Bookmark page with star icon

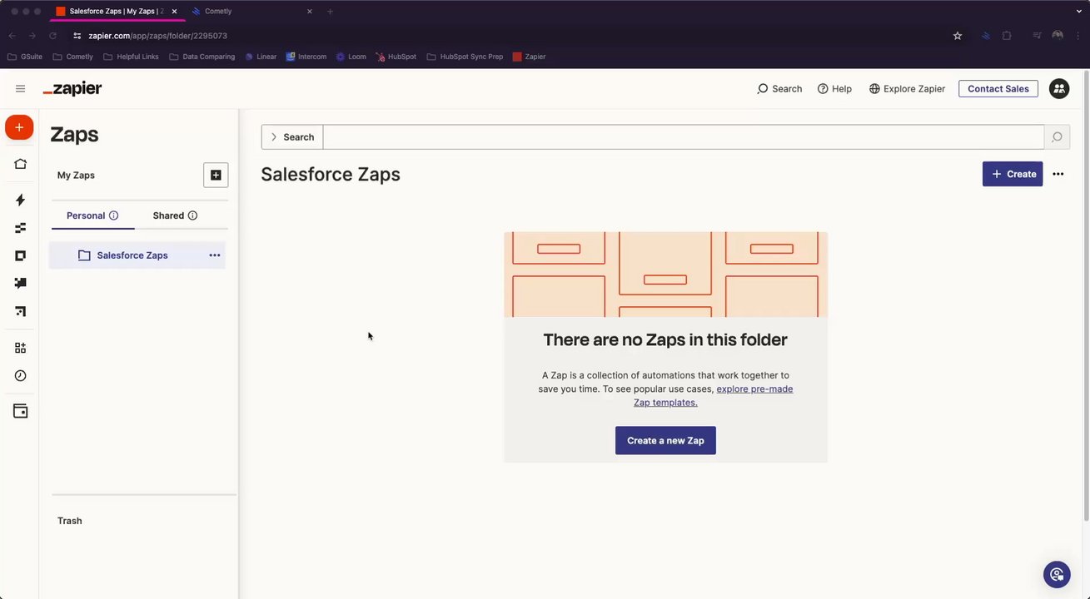pyautogui.click(x=958, y=36)
